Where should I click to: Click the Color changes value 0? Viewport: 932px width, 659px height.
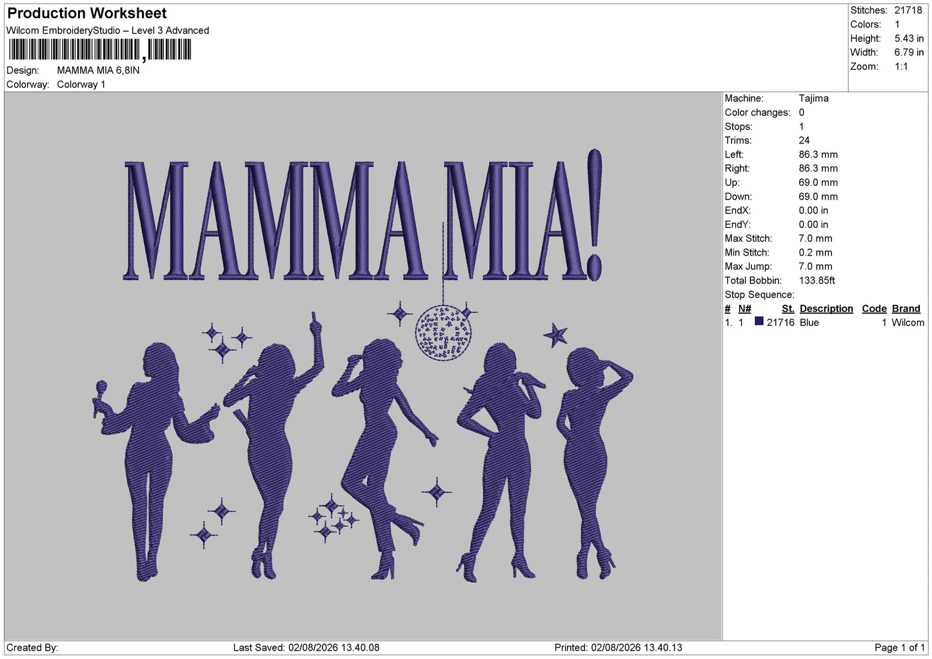(x=802, y=112)
